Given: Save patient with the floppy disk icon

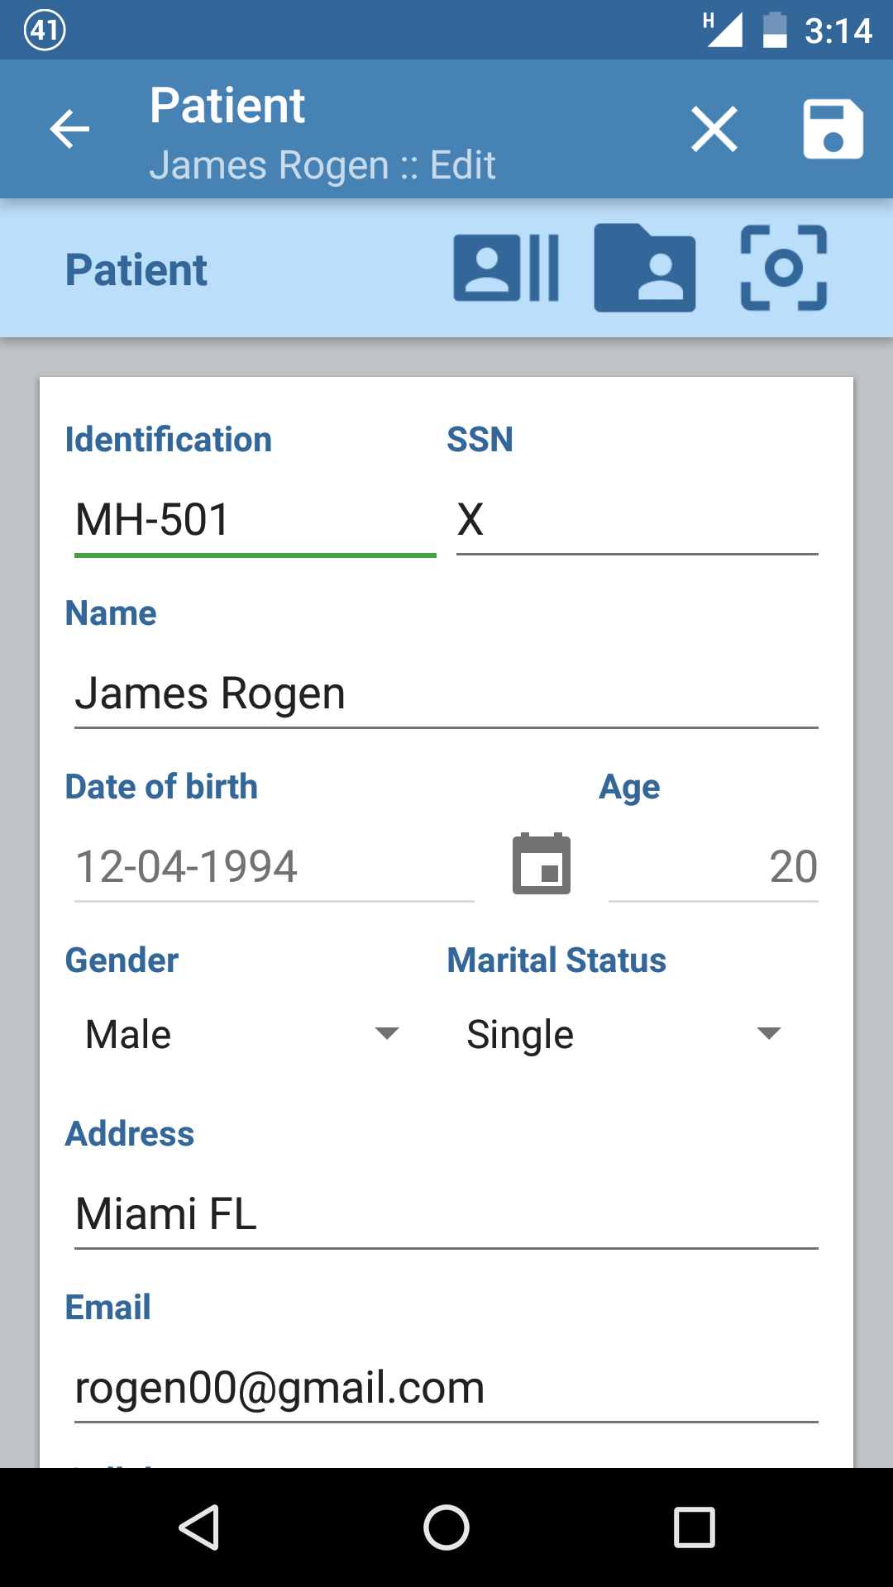Looking at the screenshot, I should [x=833, y=130].
